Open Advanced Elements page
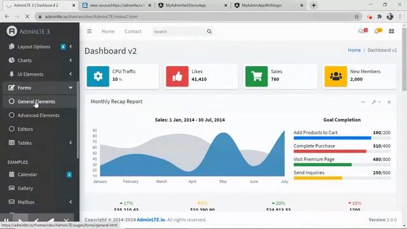407x229 pixels. tap(39, 115)
